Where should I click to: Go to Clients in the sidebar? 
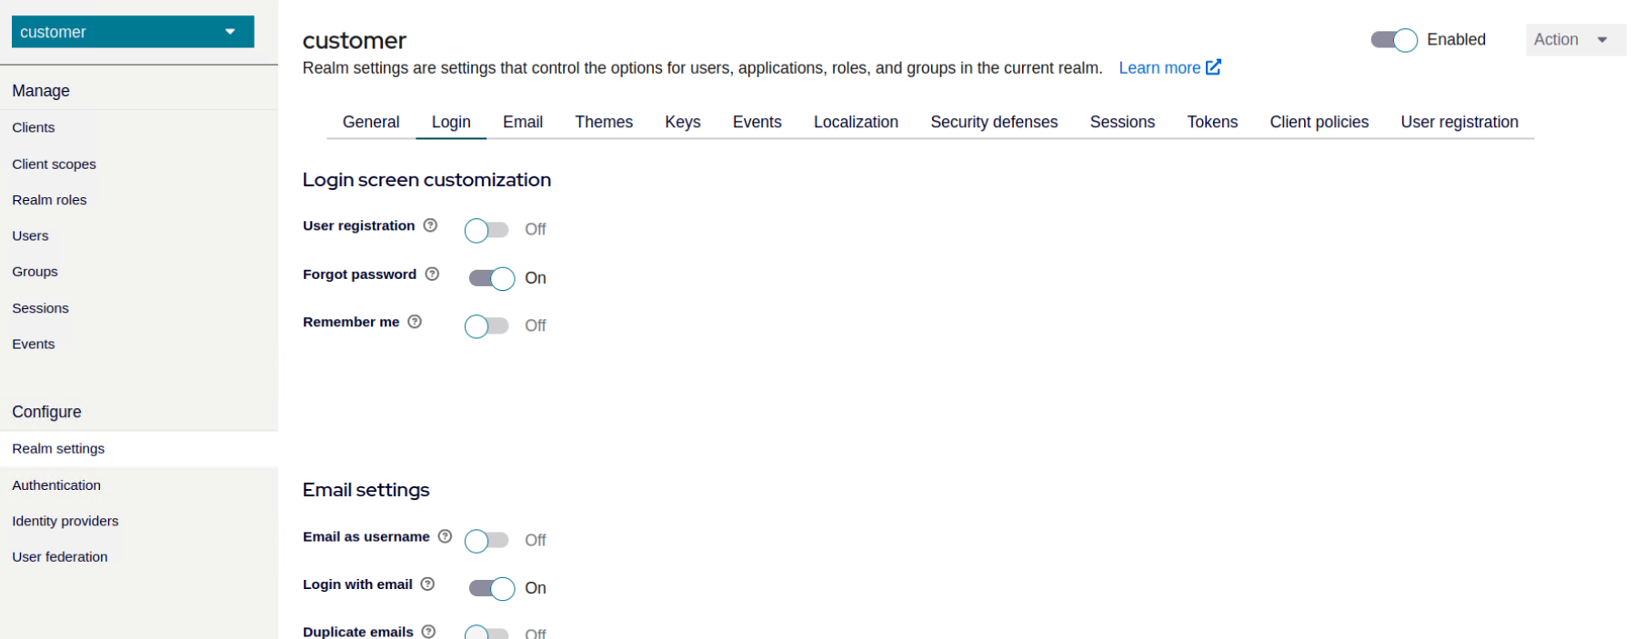34,127
